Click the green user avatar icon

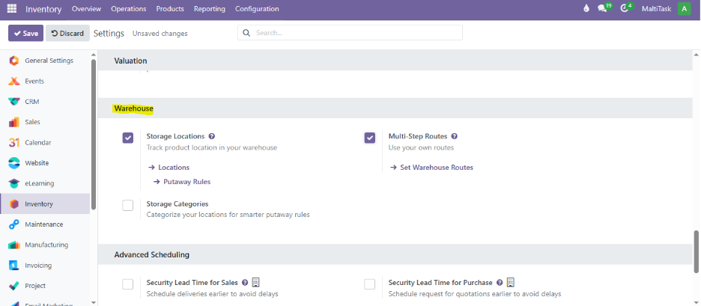pos(684,9)
